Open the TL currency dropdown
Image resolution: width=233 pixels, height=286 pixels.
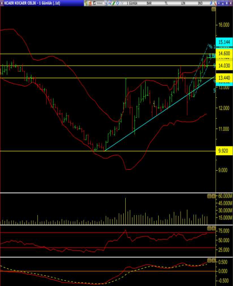166,3
